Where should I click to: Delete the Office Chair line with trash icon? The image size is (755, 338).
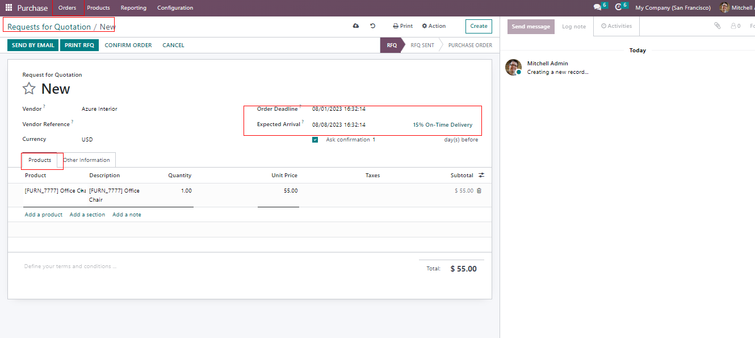click(479, 191)
